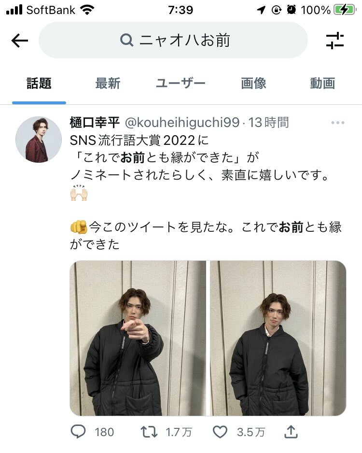Like the tweet with heart icon

(220, 432)
